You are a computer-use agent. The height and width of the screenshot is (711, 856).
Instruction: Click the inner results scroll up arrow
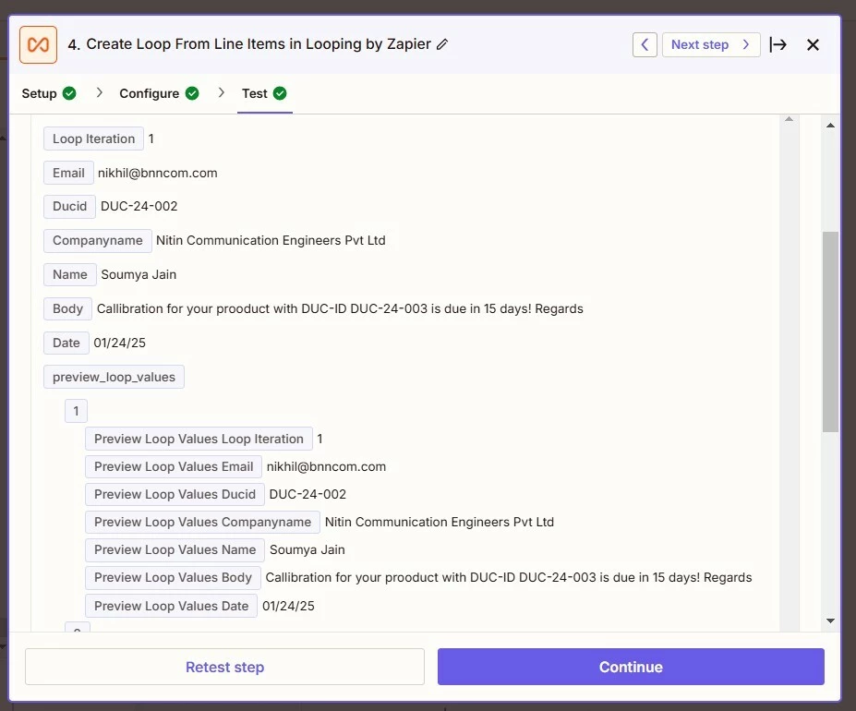[789, 119]
